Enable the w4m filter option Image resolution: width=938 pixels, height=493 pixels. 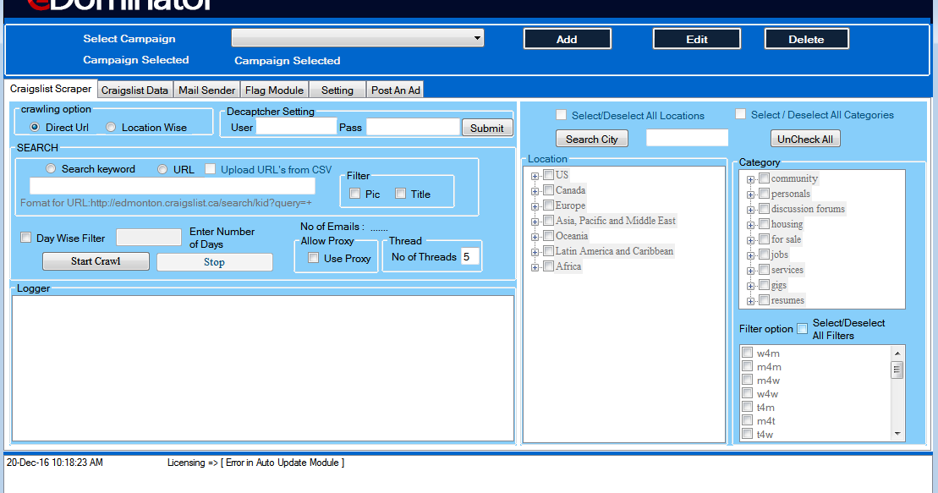click(747, 352)
